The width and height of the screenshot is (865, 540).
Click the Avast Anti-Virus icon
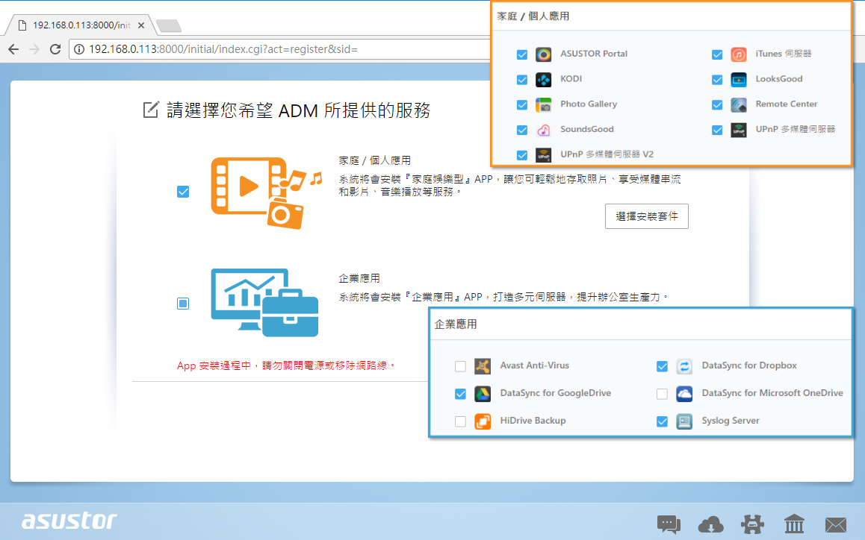(x=483, y=366)
